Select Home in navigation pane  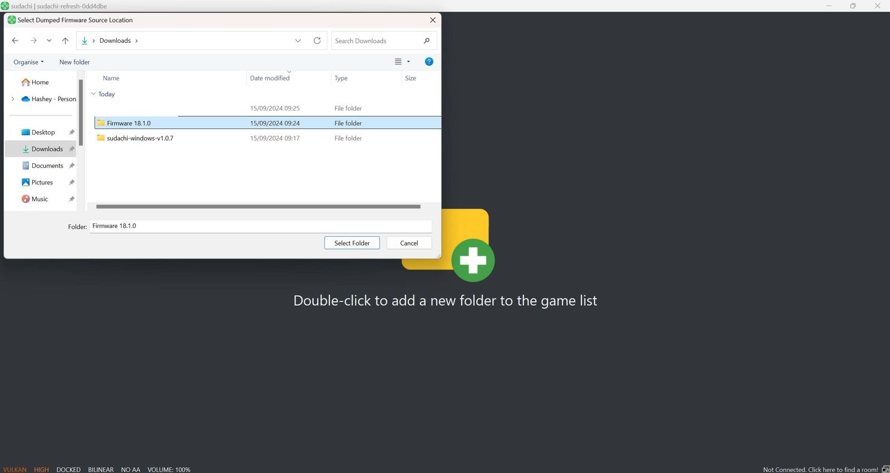[x=40, y=82]
